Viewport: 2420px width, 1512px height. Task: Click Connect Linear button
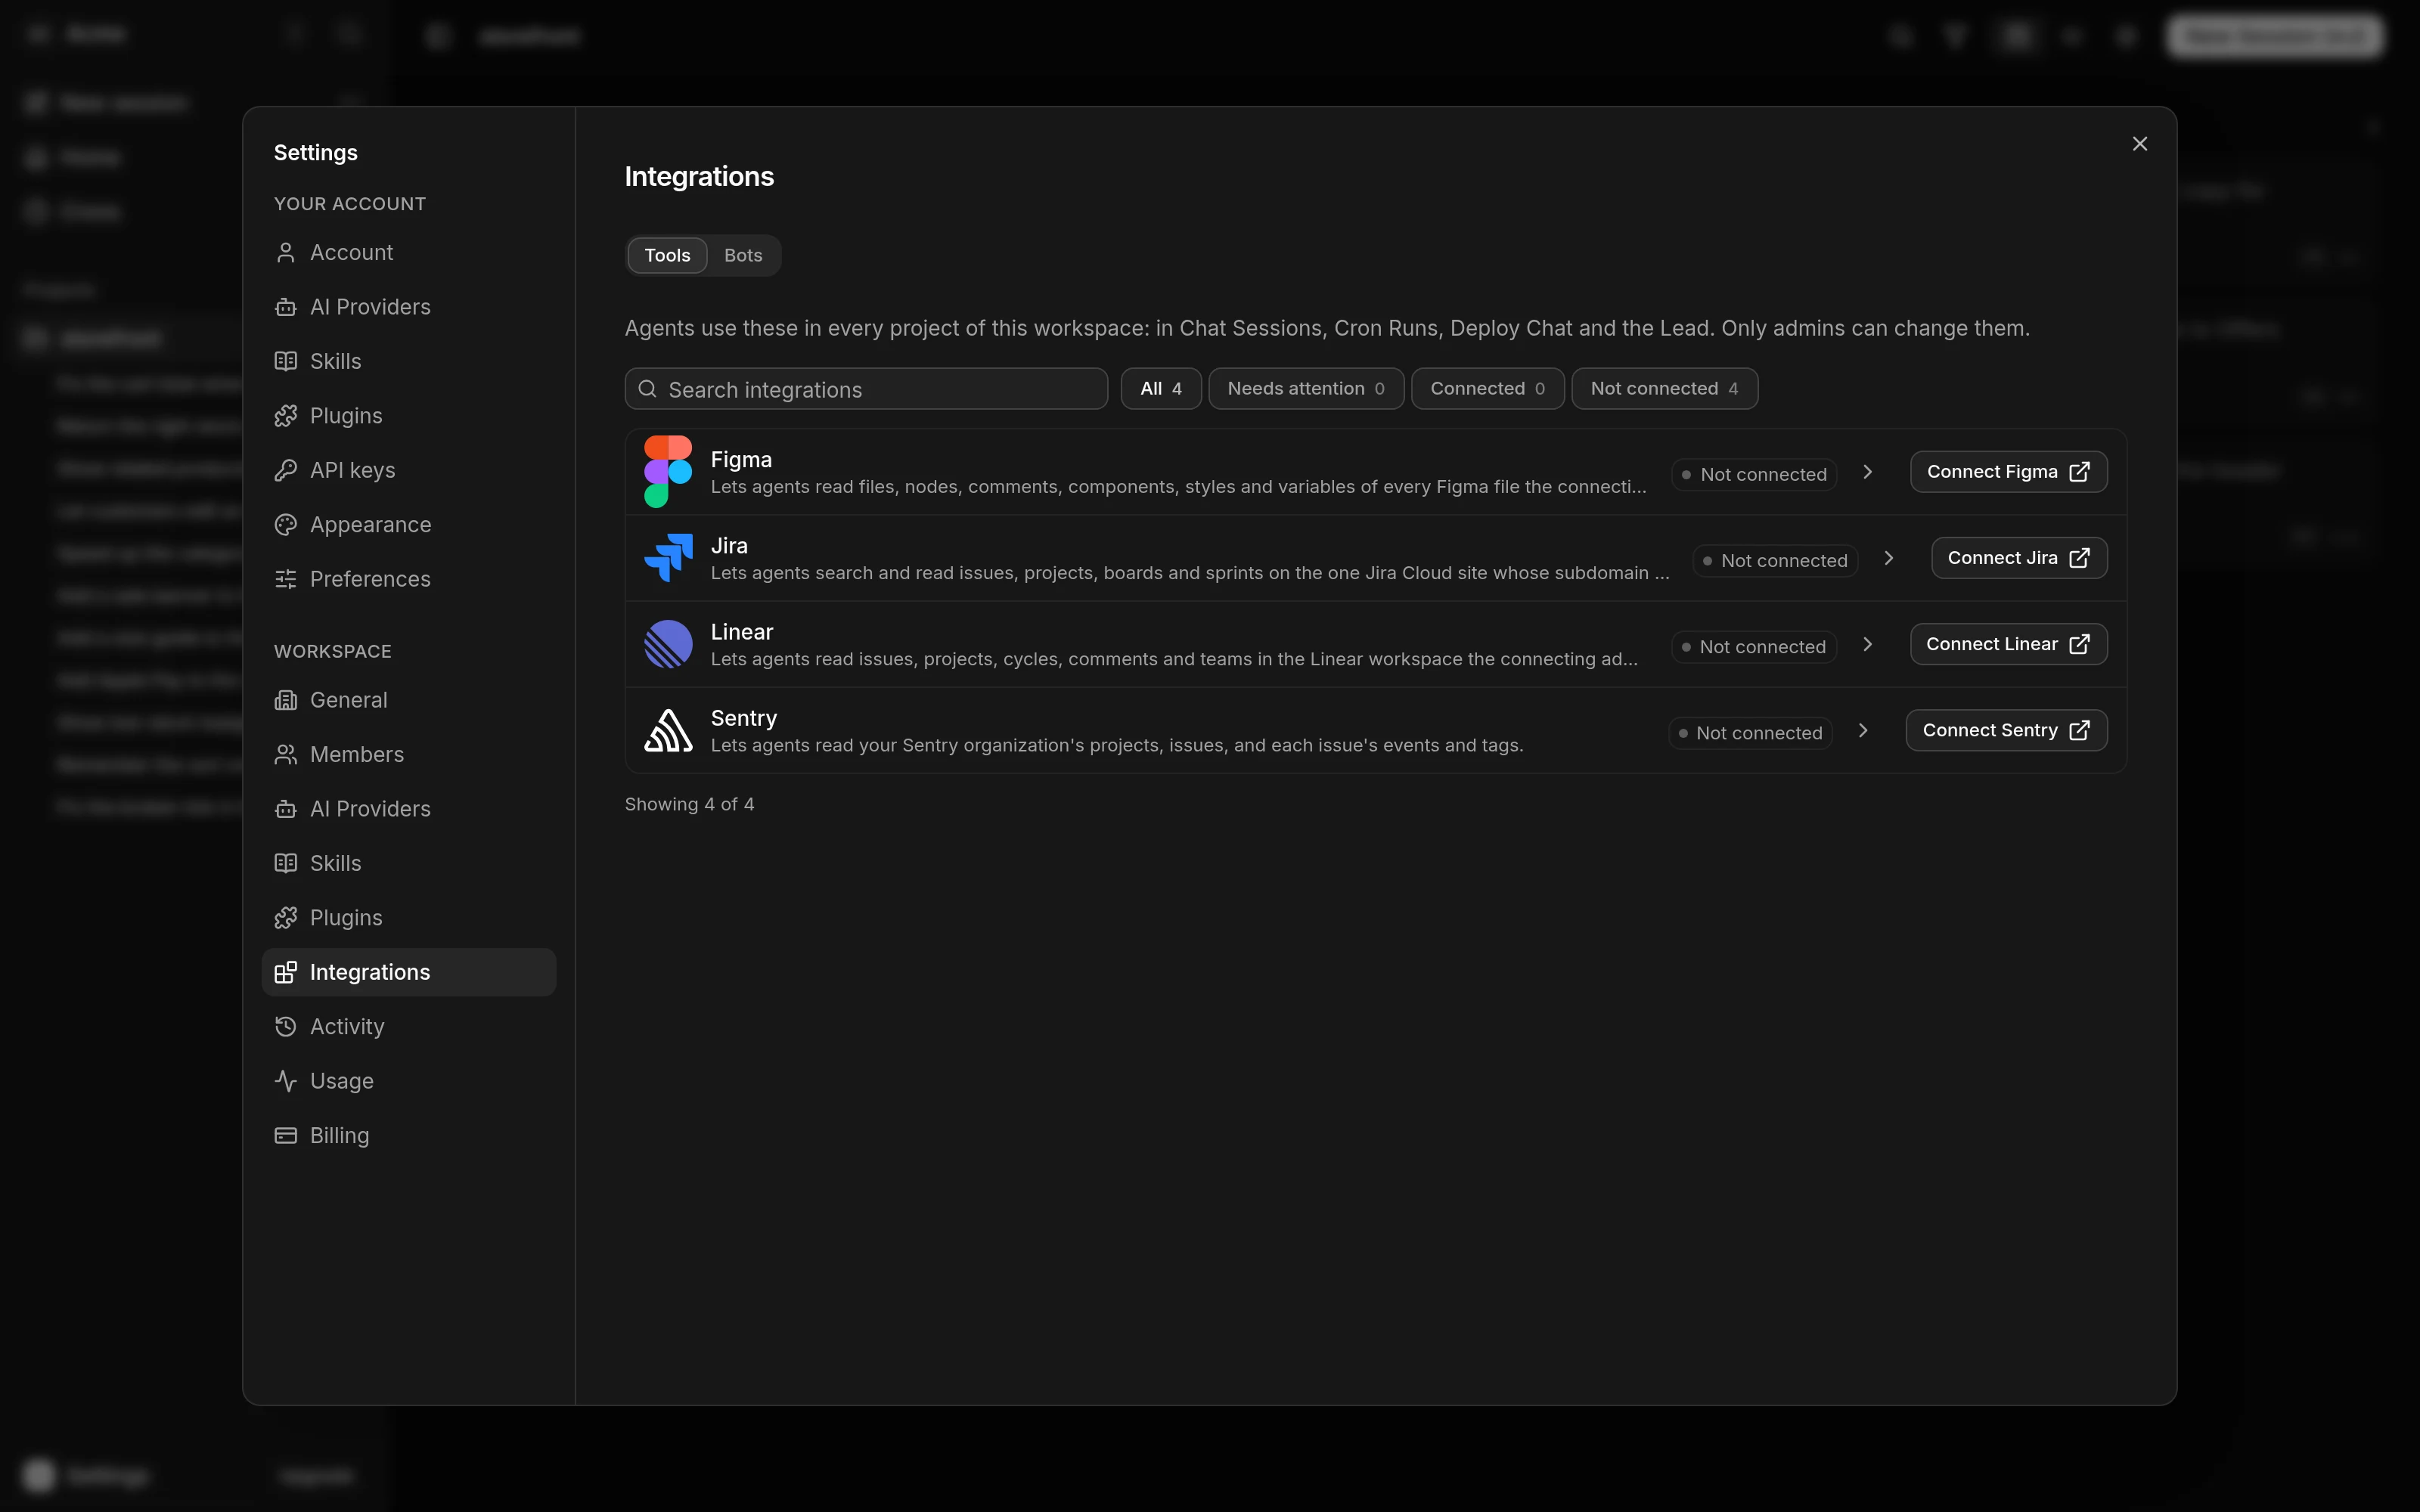(2008, 644)
